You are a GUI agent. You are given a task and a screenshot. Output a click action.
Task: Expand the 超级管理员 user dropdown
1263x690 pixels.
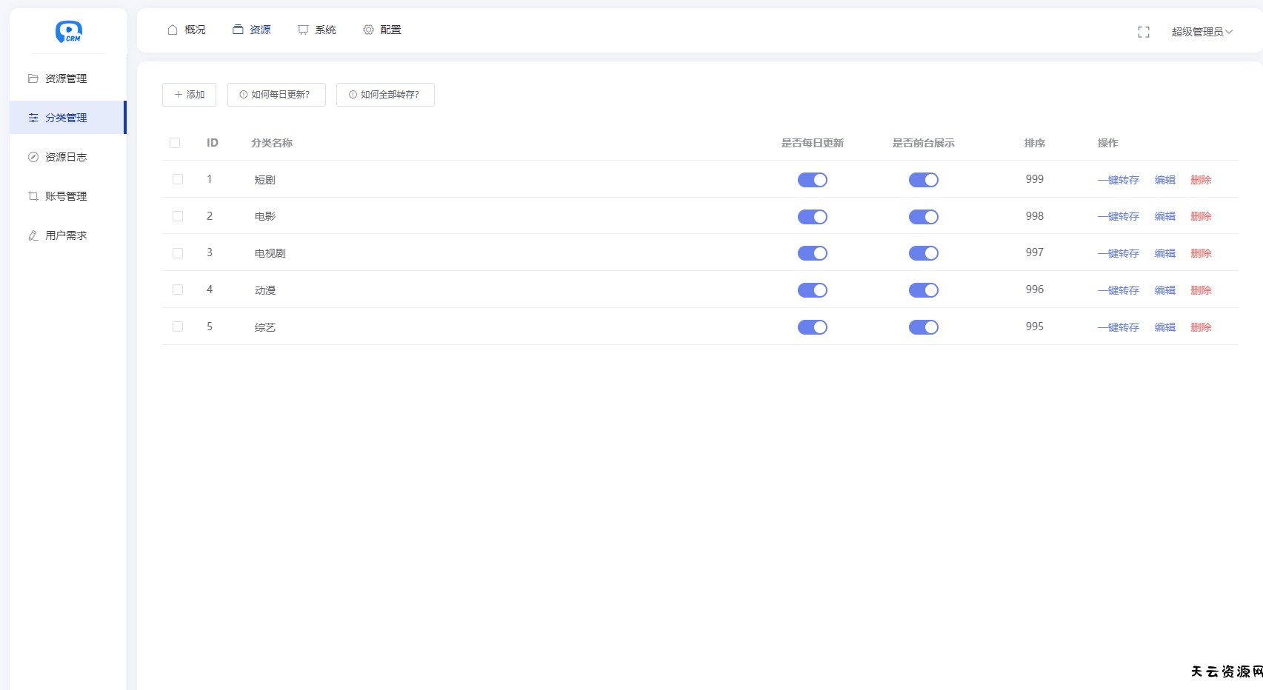pyautogui.click(x=1202, y=32)
